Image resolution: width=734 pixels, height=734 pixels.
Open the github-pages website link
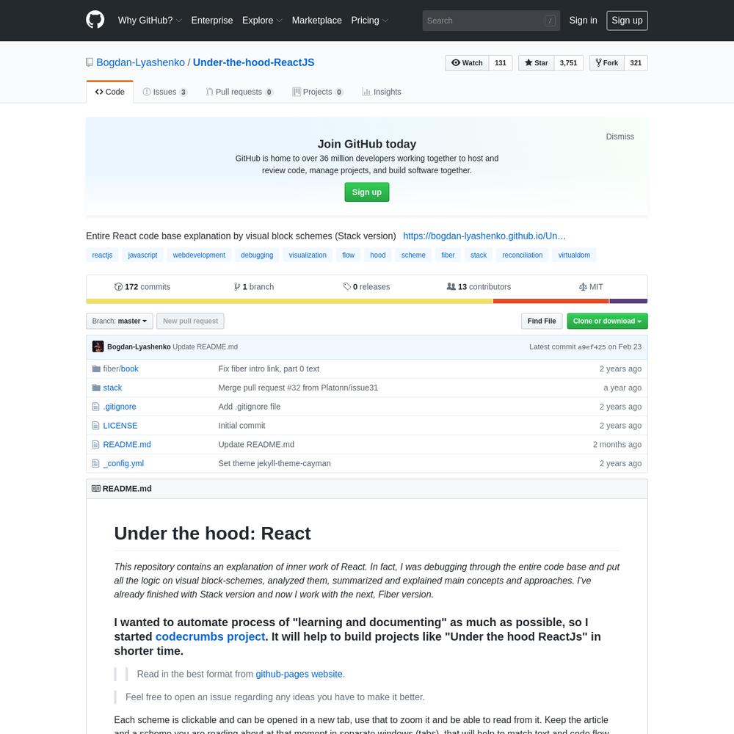coord(299,674)
